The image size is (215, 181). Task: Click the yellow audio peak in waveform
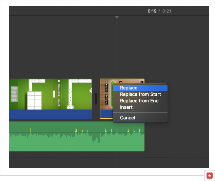coord(76,130)
